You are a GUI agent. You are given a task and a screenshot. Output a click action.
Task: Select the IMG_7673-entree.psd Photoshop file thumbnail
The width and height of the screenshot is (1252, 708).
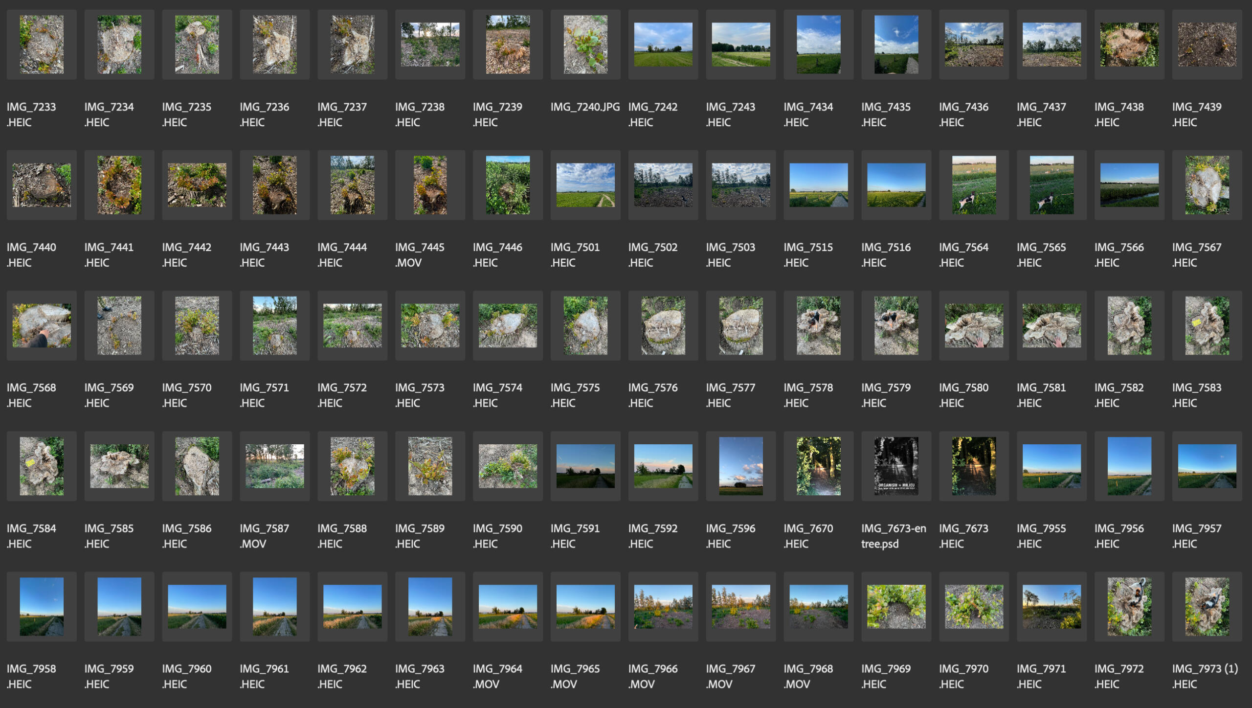pos(896,466)
